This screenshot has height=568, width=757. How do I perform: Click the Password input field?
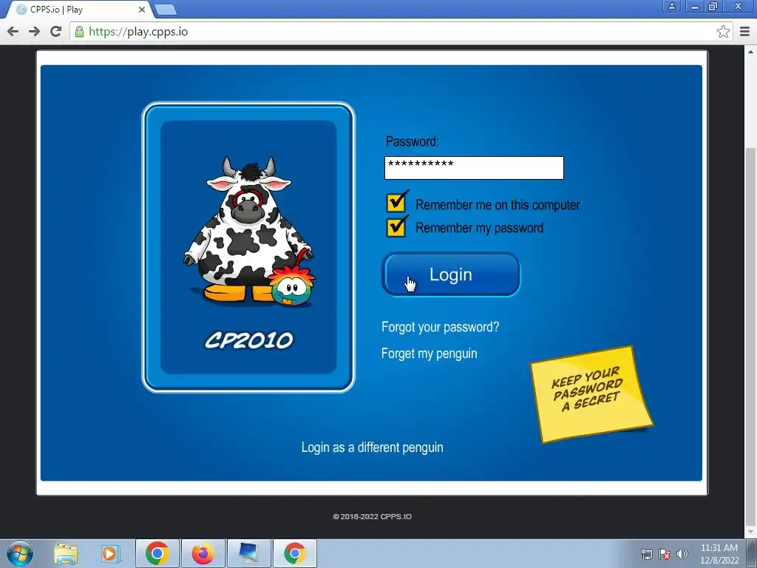pyautogui.click(x=474, y=168)
